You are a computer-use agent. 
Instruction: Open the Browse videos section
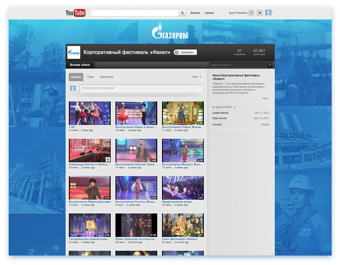[x=79, y=65]
